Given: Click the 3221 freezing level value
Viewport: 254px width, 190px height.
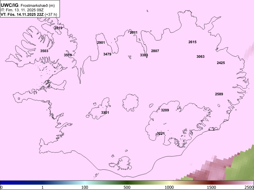Looking at the screenshot, I should click(161, 133).
